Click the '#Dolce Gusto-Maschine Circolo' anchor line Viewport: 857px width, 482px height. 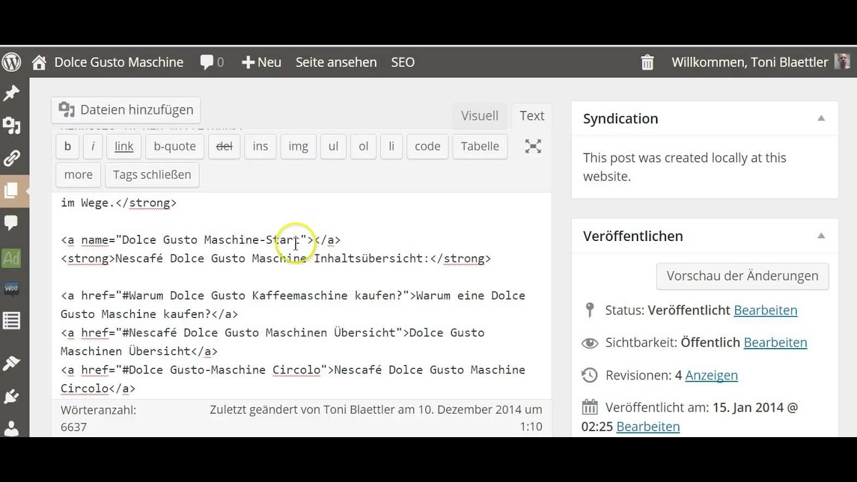(x=293, y=379)
